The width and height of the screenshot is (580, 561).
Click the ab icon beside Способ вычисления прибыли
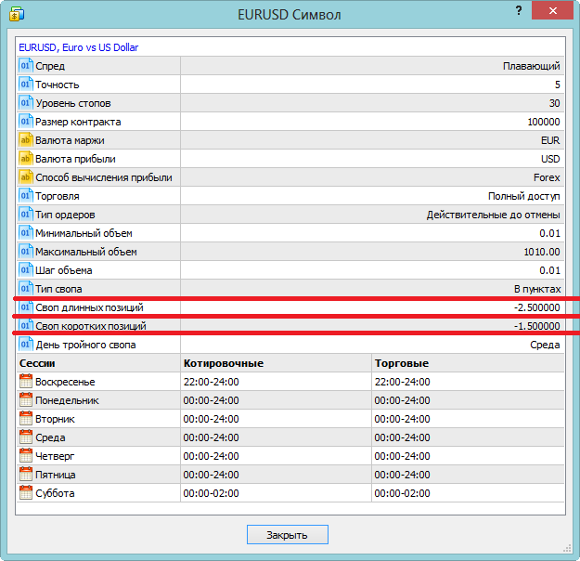pos(26,177)
